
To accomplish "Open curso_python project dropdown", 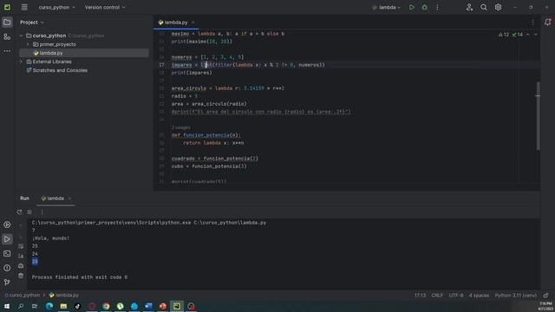I will (x=56, y=7).
